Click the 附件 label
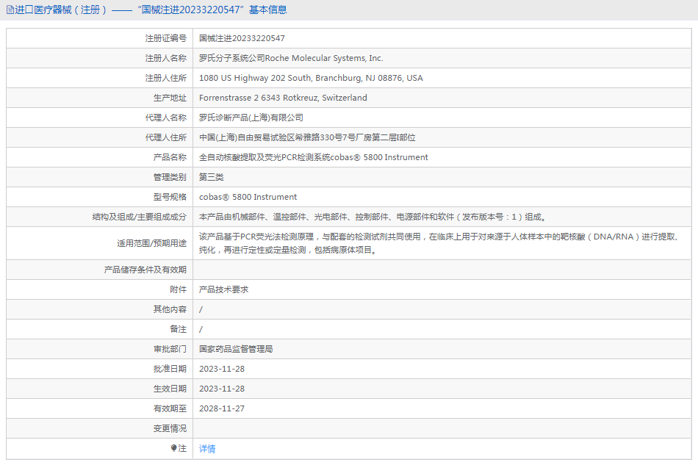 pos(178,289)
